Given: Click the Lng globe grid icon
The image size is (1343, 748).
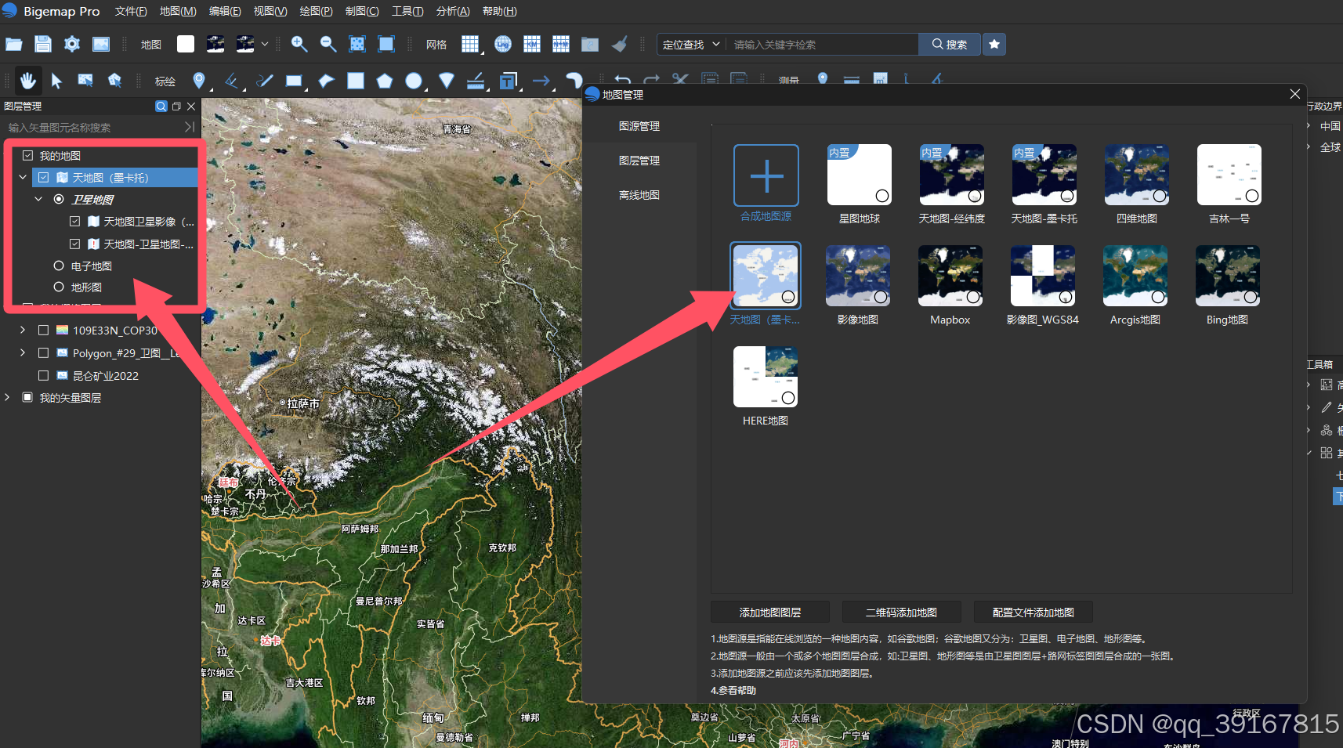Looking at the screenshot, I should 503,45.
